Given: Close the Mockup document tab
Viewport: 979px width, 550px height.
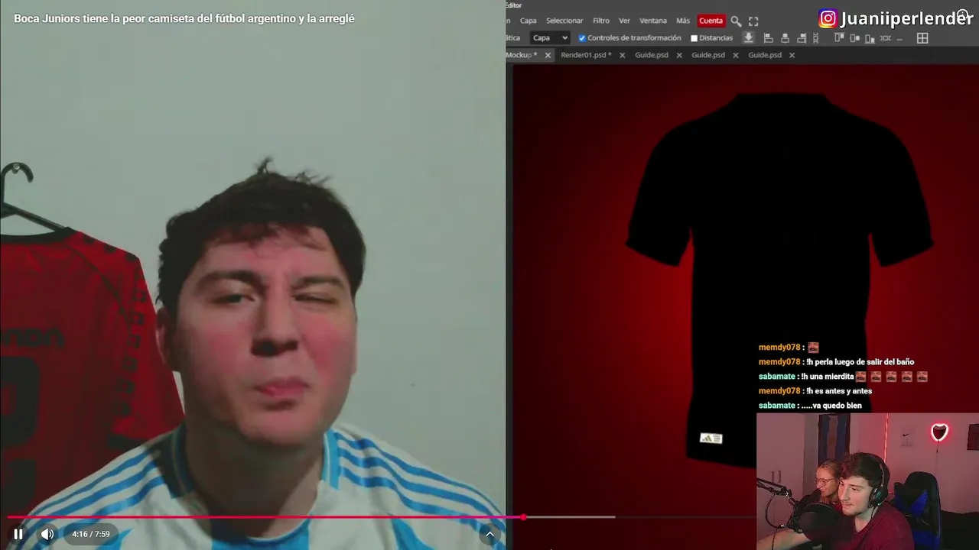Looking at the screenshot, I should [x=548, y=55].
